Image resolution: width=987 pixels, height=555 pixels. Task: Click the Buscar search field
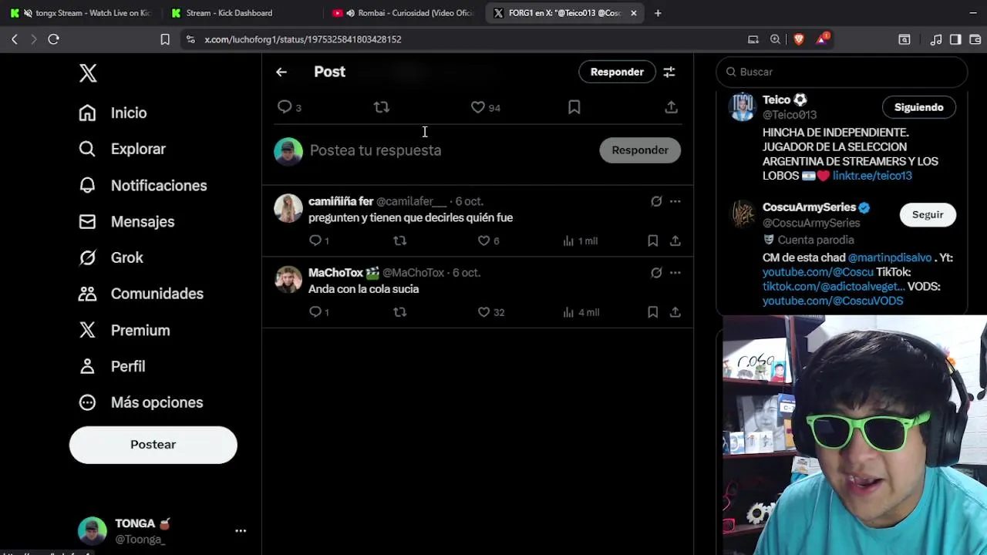click(x=842, y=72)
